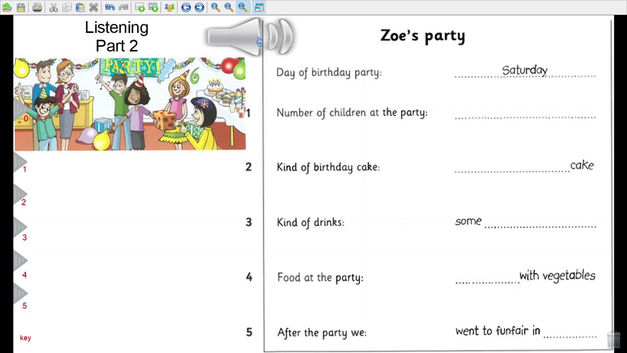Click the Zoom in magnifier
The width and height of the screenshot is (627, 353).
coord(216,7)
